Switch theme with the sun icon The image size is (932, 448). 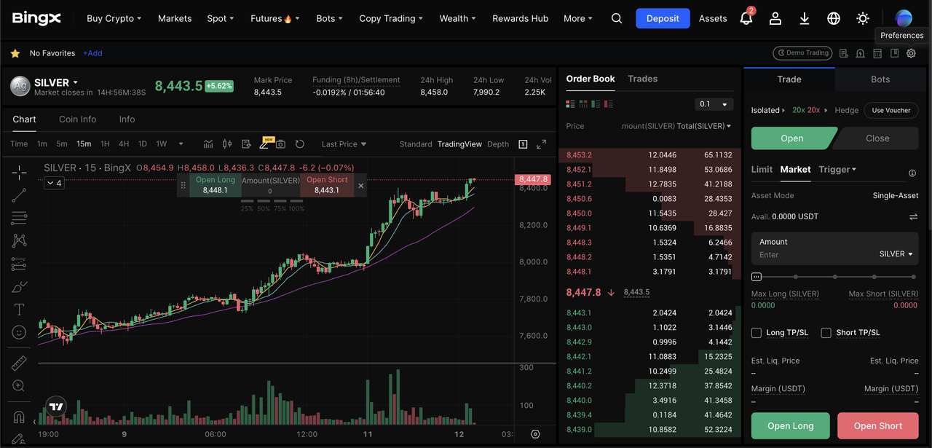pos(863,19)
